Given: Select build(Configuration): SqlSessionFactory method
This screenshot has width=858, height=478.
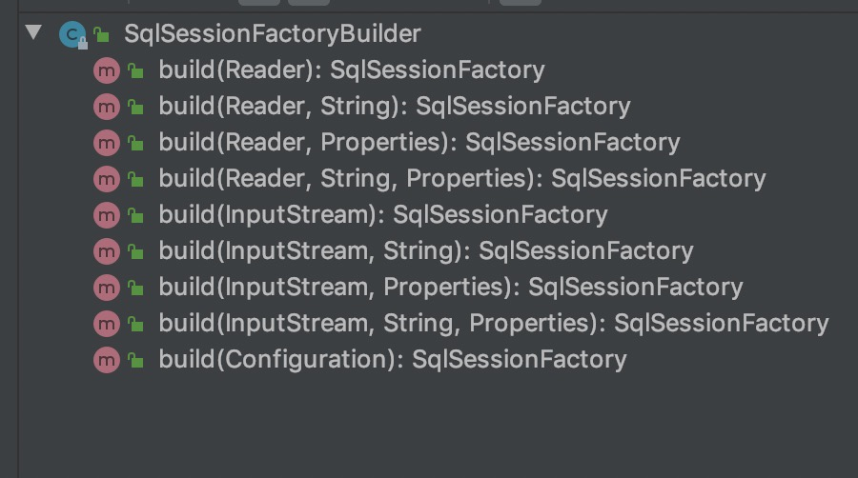Looking at the screenshot, I should [393, 360].
